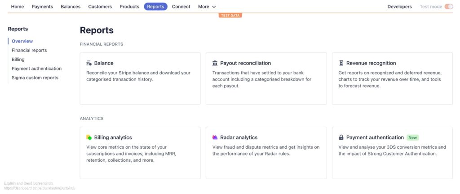Toggle the Test mode switch
The image size is (460, 194).
pyautogui.click(x=449, y=6)
